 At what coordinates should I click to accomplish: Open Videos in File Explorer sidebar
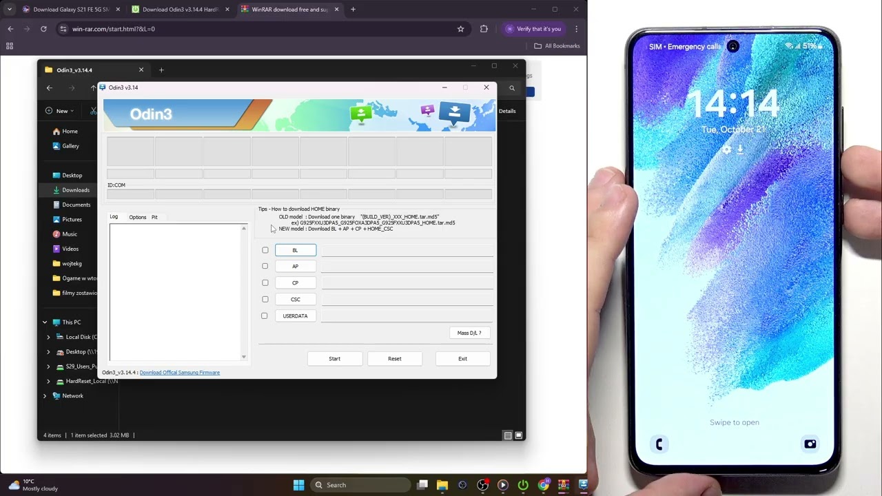[x=65, y=249]
